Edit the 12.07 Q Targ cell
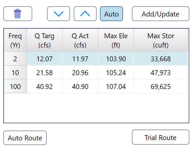192x148 pixels. 45,59
